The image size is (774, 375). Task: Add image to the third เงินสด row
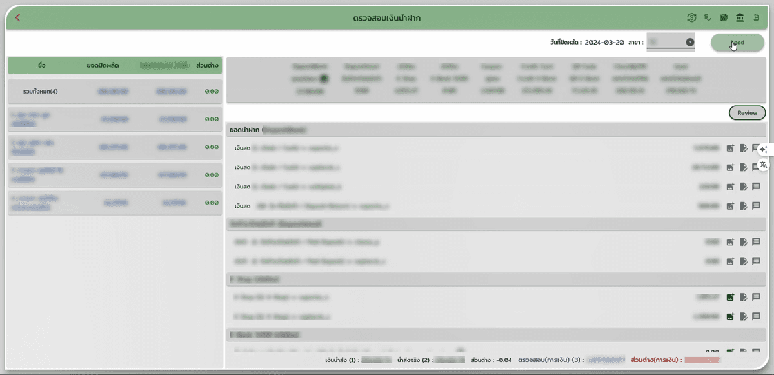pyautogui.click(x=730, y=187)
